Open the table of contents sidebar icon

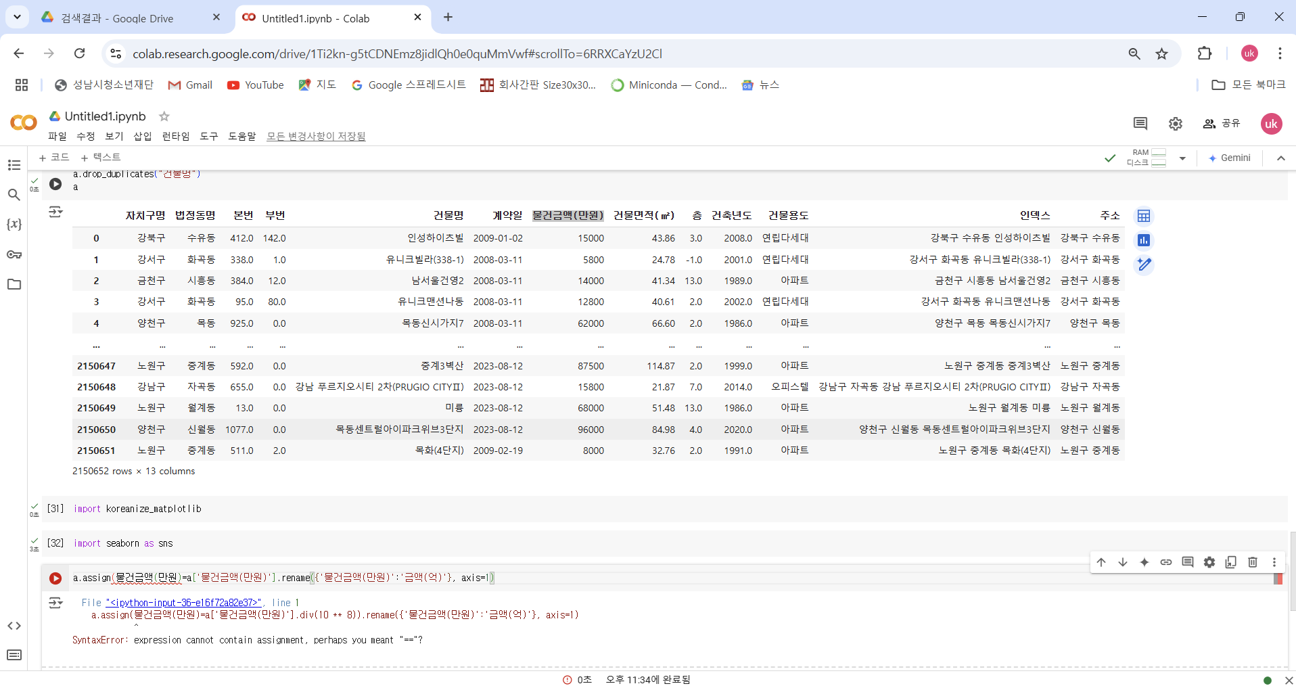tap(14, 165)
